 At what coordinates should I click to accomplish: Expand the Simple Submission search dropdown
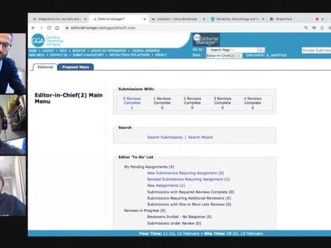click(316, 51)
